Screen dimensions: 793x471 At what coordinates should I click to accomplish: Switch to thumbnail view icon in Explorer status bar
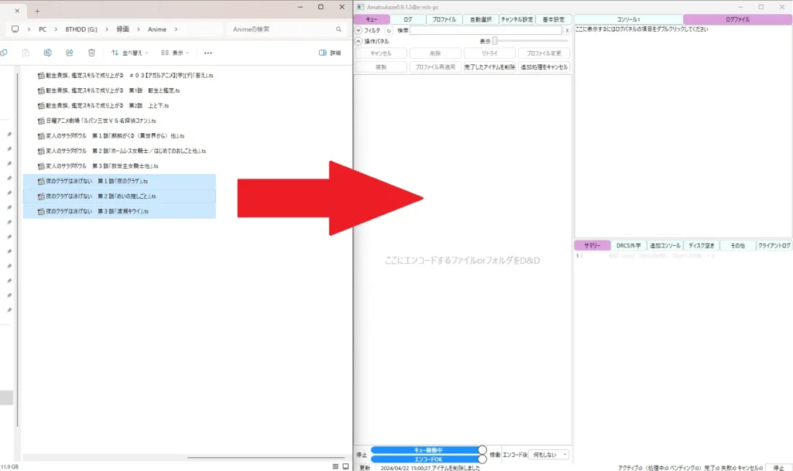tap(345, 466)
